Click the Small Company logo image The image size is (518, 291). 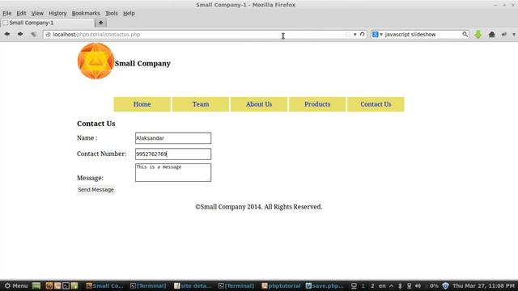(x=96, y=61)
